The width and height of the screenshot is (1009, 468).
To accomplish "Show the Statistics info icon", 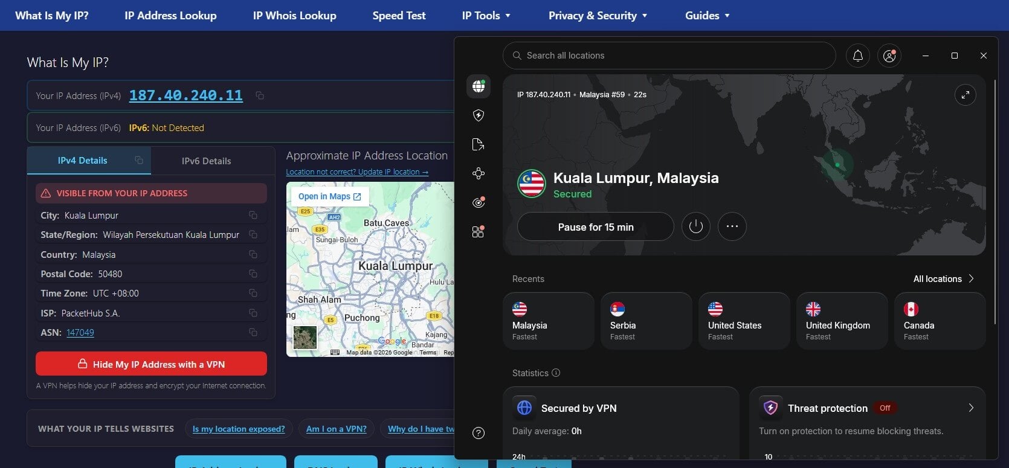I will point(556,373).
